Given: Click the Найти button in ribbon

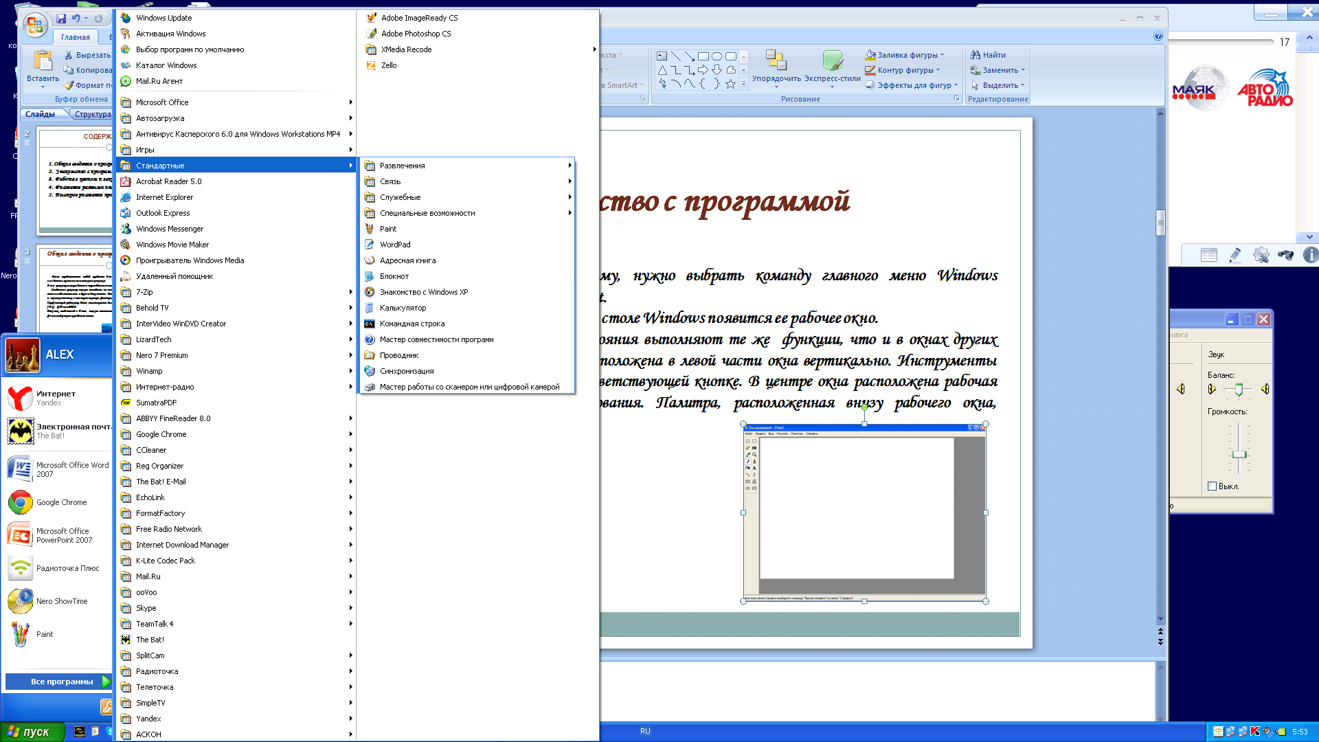Looking at the screenshot, I should 988,55.
